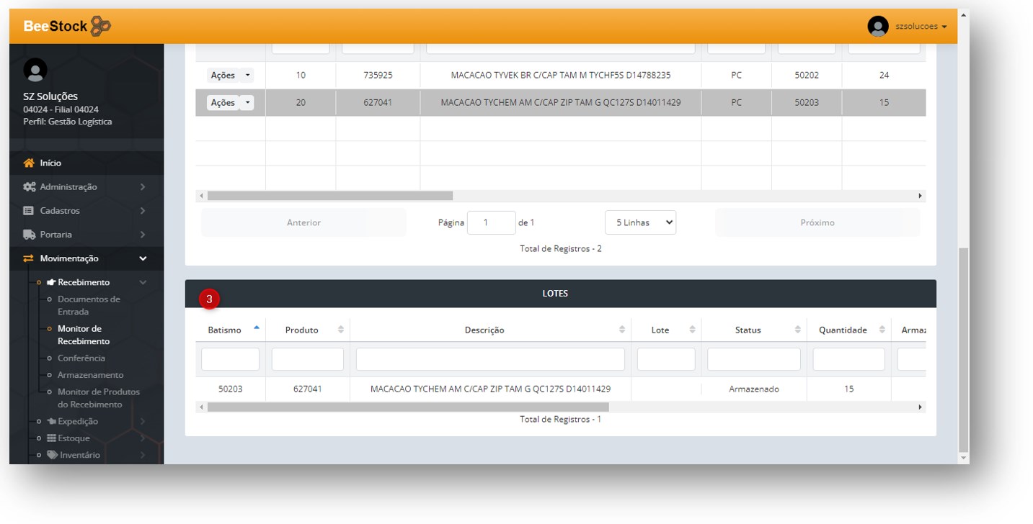Click the Descrição filter field in Lotes

point(490,359)
